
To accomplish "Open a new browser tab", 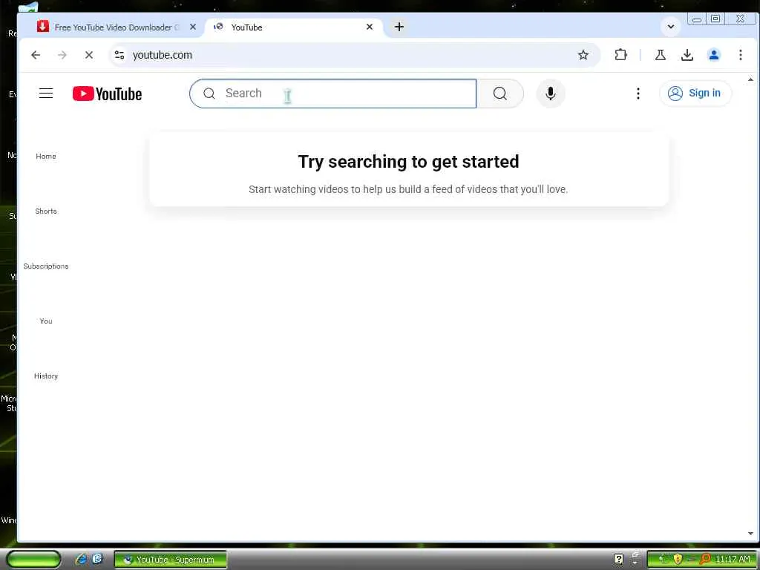I will point(399,27).
